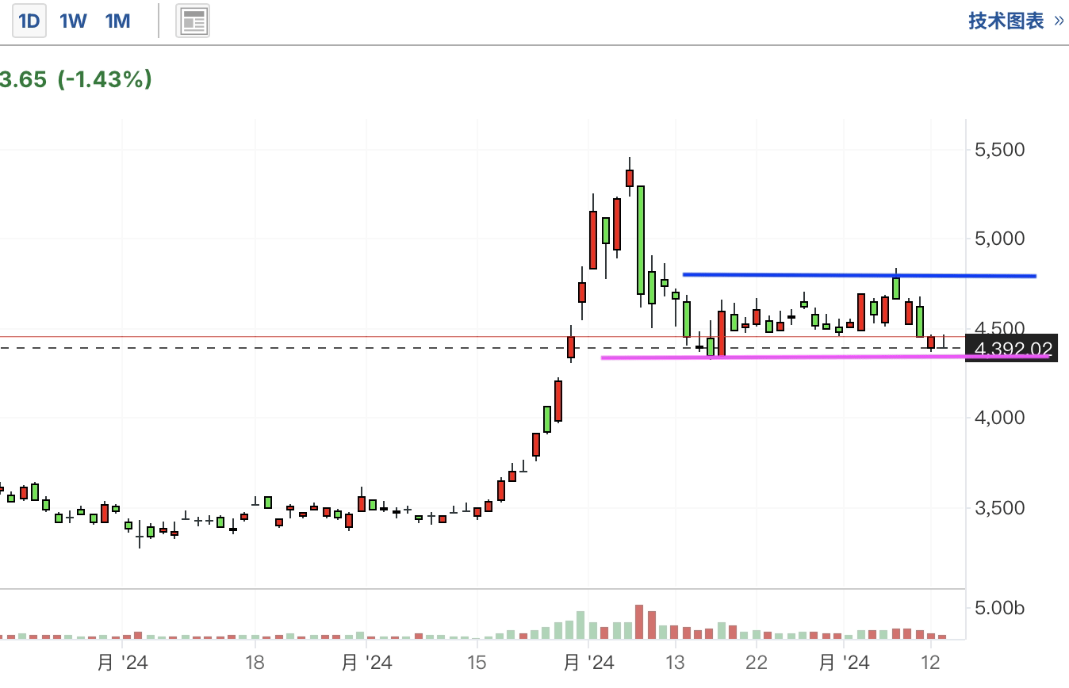This screenshot has height=688, width=1069.
Task: Select the 1D daily timeframe
Action: 29,21
